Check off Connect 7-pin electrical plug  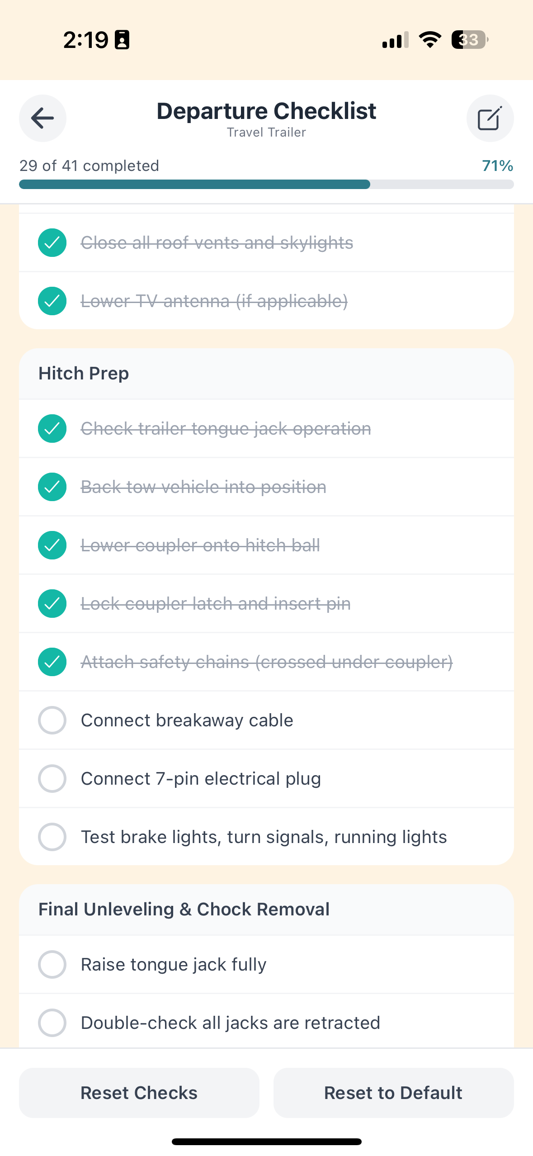click(52, 778)
